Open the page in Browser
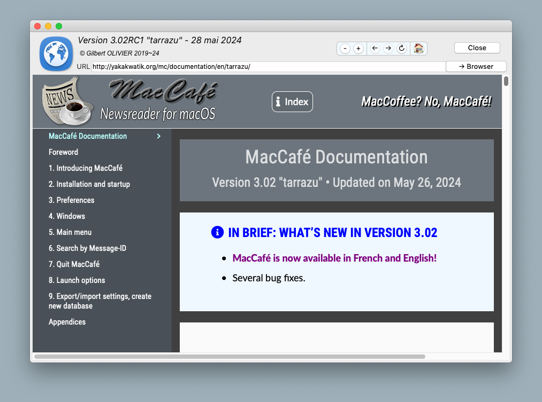Image resolution: width=542 pixels, height=402 pixels. (476, 67)
